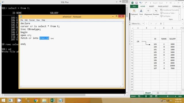Image resolution: width=184 pixels, height=103 pixels.
Task: Open Notepad Help menu
Action: coord(43,20)
